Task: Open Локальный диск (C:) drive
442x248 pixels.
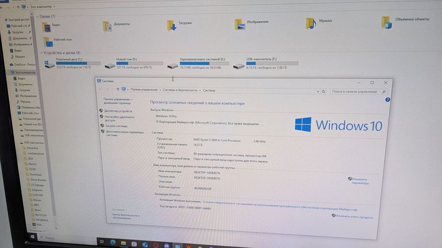Action: [x=69, y=60]
